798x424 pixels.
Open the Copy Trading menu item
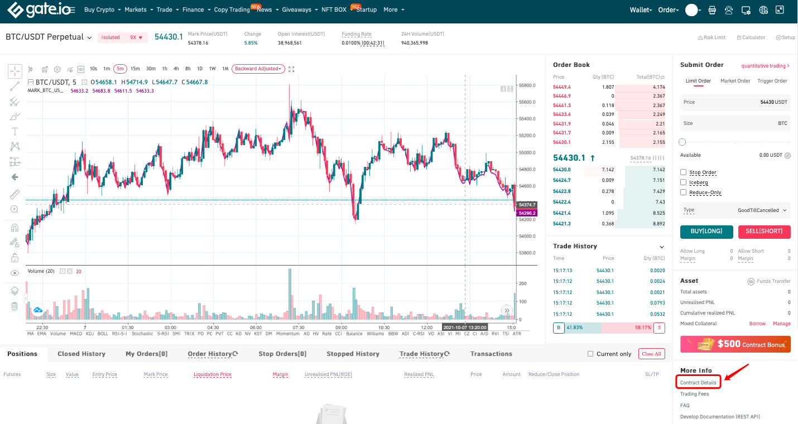pos(232,9)
